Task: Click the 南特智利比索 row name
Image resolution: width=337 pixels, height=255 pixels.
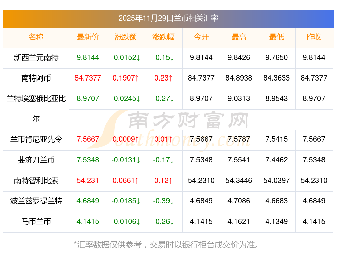Action: pos(36,181)
